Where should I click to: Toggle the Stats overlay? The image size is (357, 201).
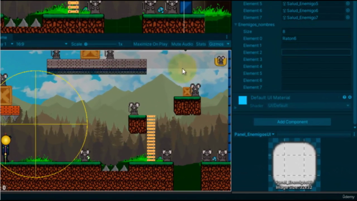(201, 44)
